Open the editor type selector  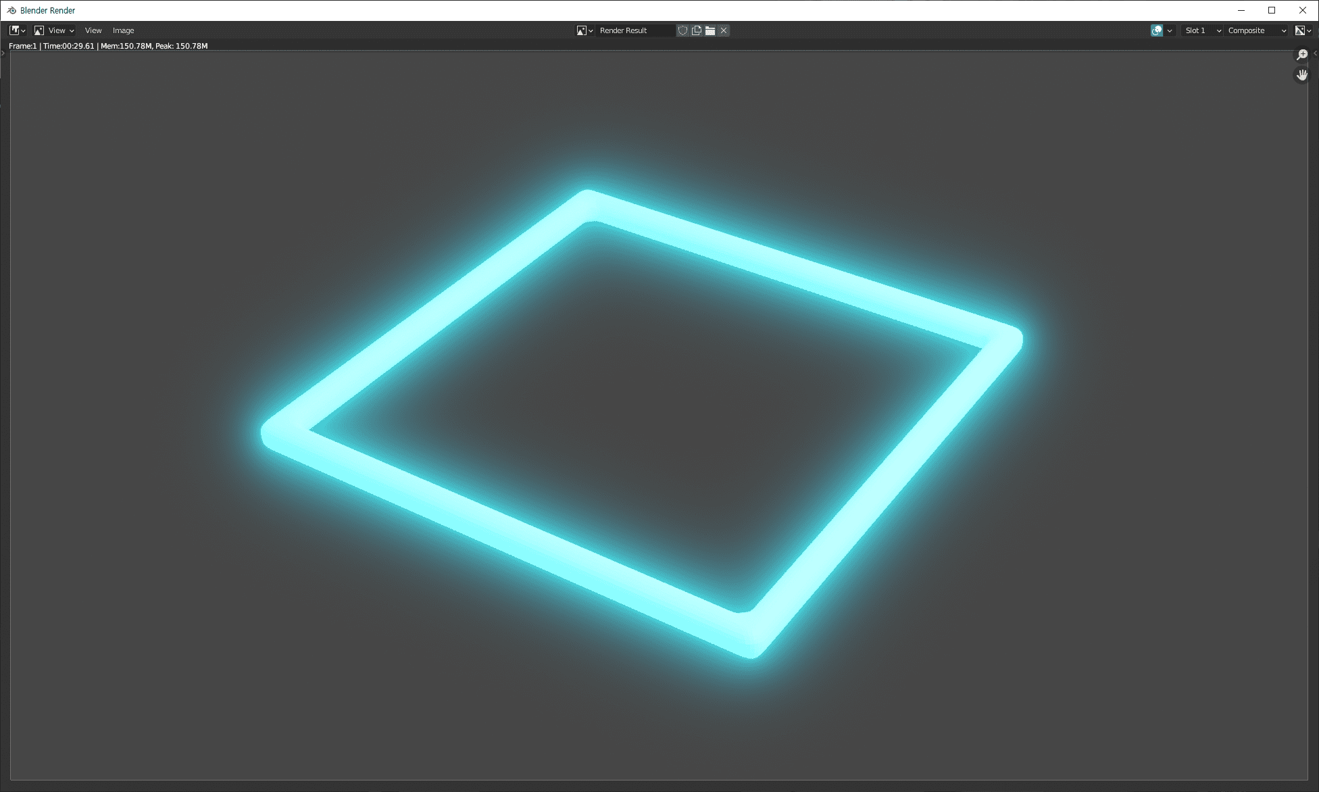[18, 30]
